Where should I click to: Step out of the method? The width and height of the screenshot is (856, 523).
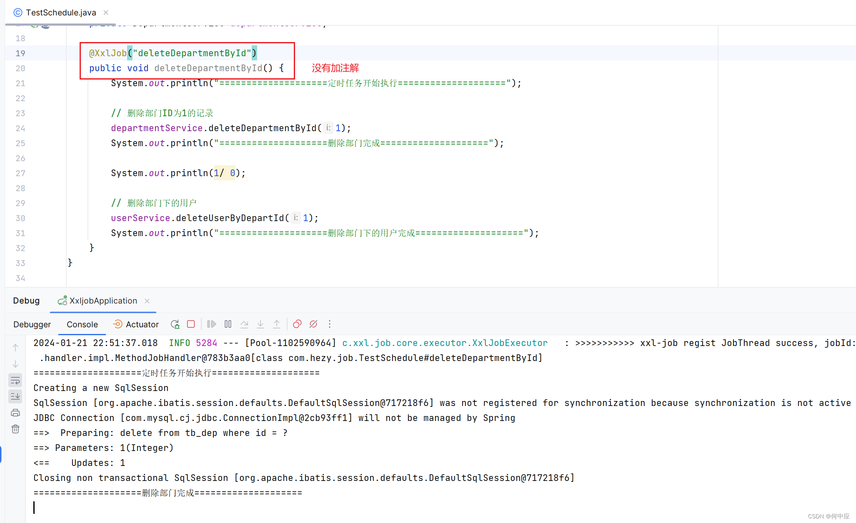point(277,324)
